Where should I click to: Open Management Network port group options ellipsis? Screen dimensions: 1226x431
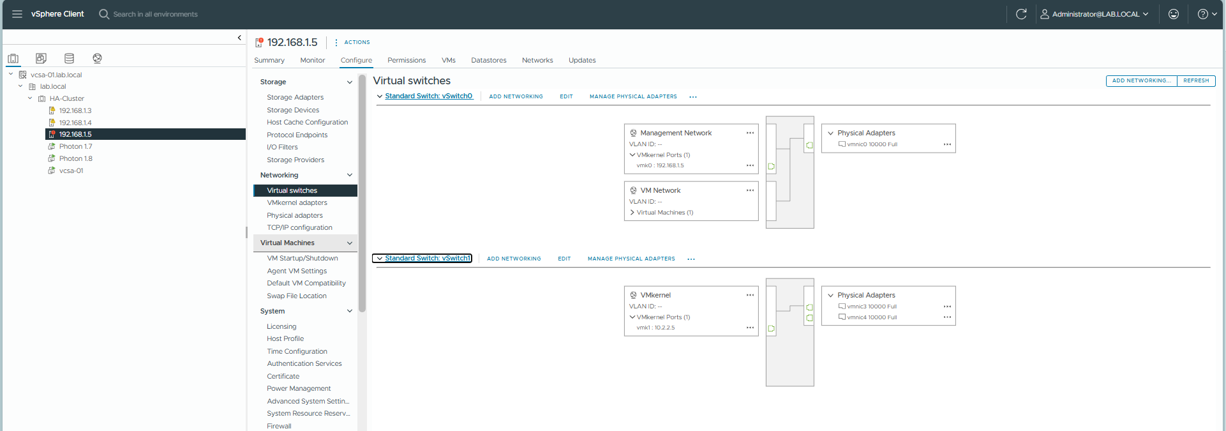click(750, 133)
